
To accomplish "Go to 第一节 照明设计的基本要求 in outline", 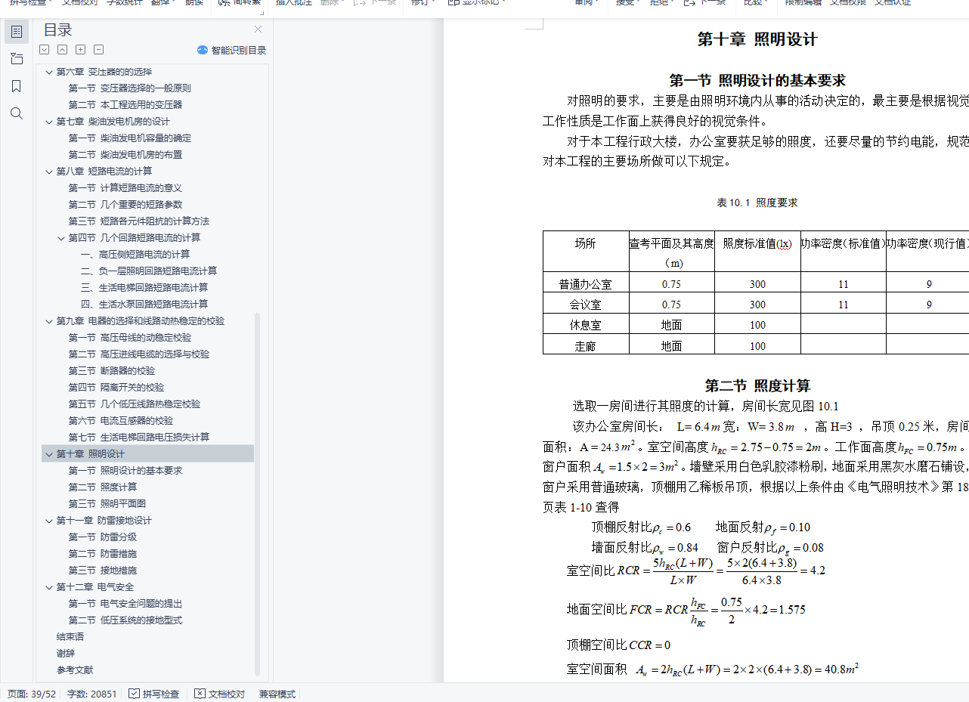I will point(125,471).
